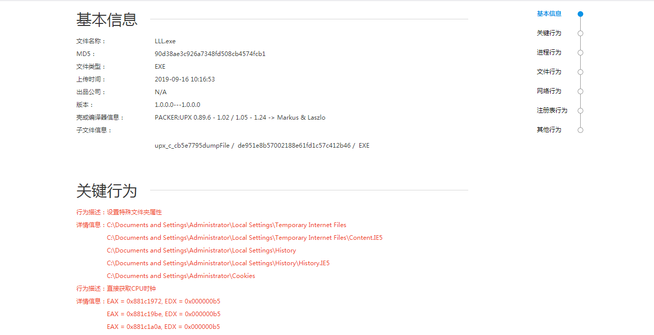
Task: Open 文件行为 in the side navigation
Action: pos(549,72)
